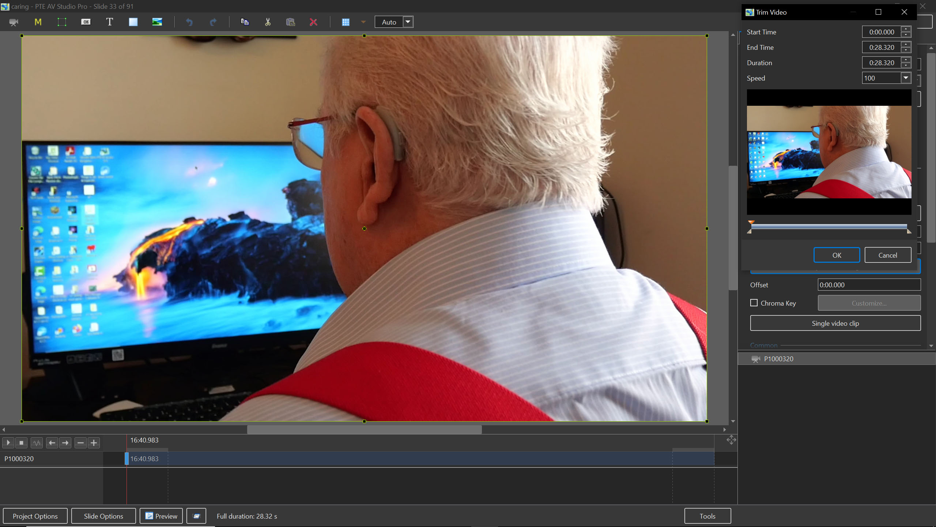Viewport: 936px width, 527px height.
Task: Expand grid options arrow next to grid icon
Action: pyautogui.click(x=363, y=22)
